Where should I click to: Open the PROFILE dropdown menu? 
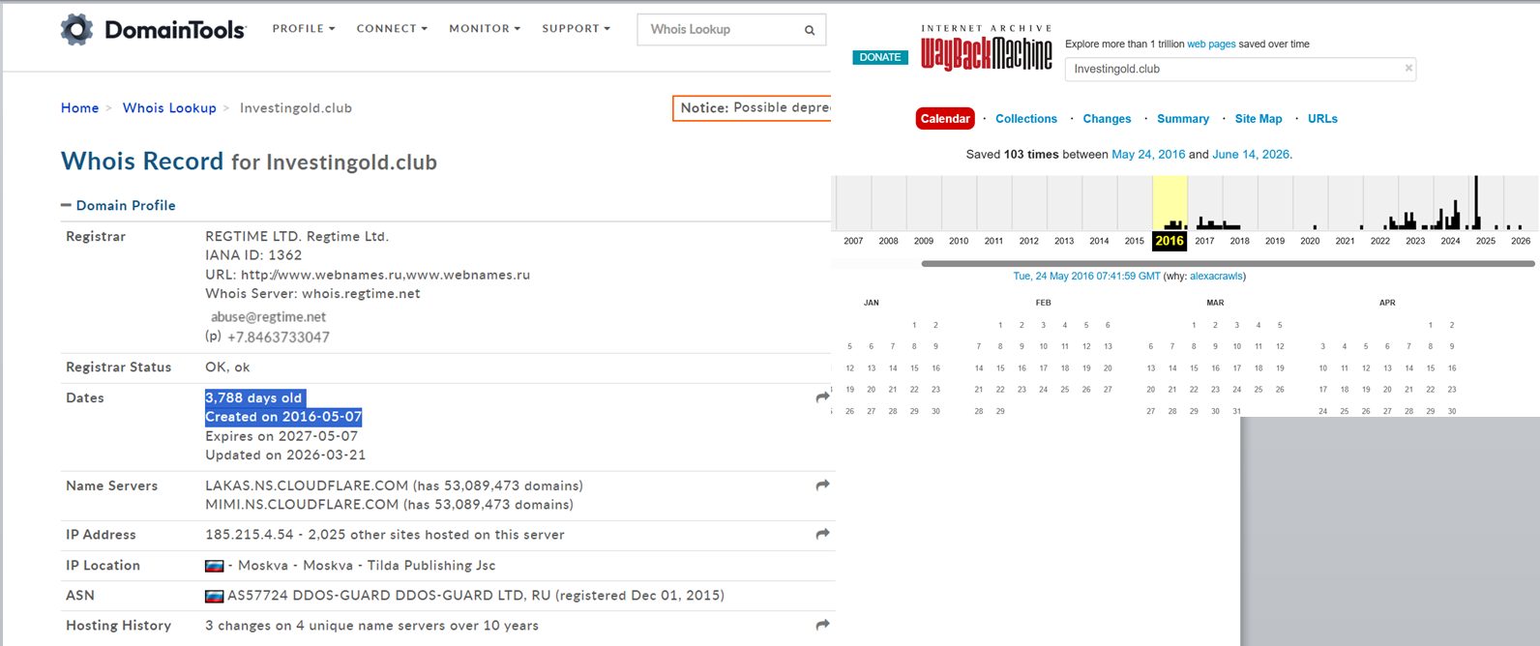tap(304, 29)
